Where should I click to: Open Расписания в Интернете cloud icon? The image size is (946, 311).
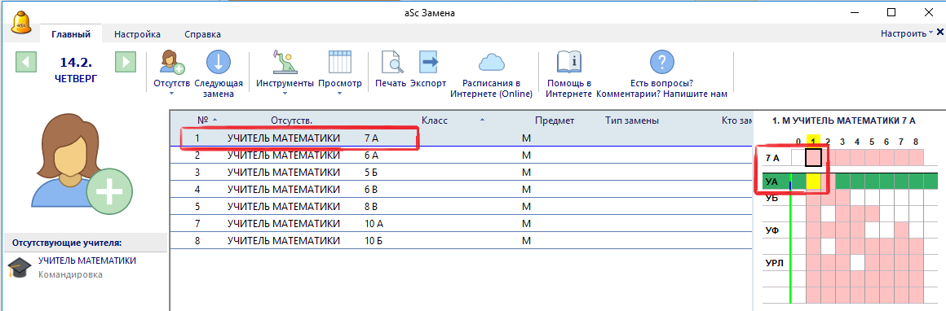tap(490, 62)
